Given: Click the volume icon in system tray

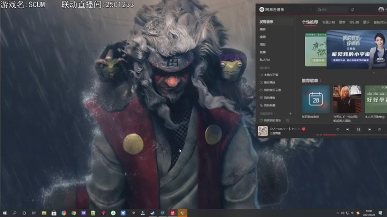Looking at the screenshot, I should click(342, 213).
